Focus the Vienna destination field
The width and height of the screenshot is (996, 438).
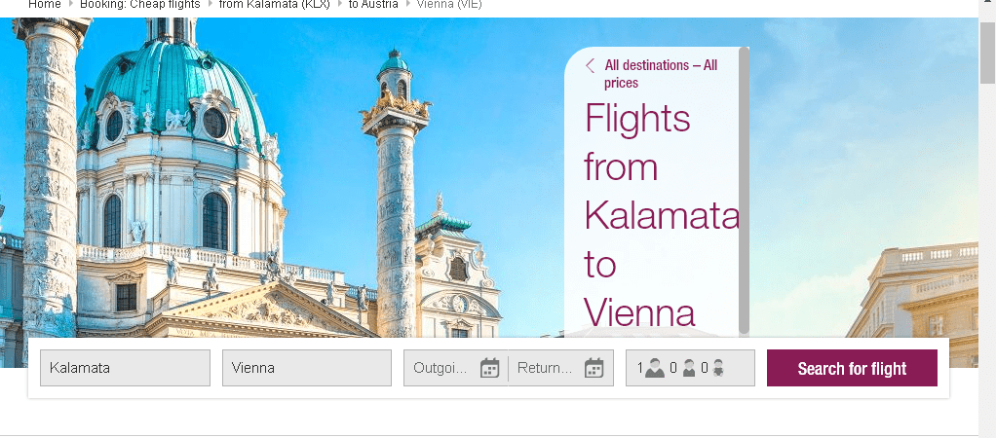coord(307,368)
